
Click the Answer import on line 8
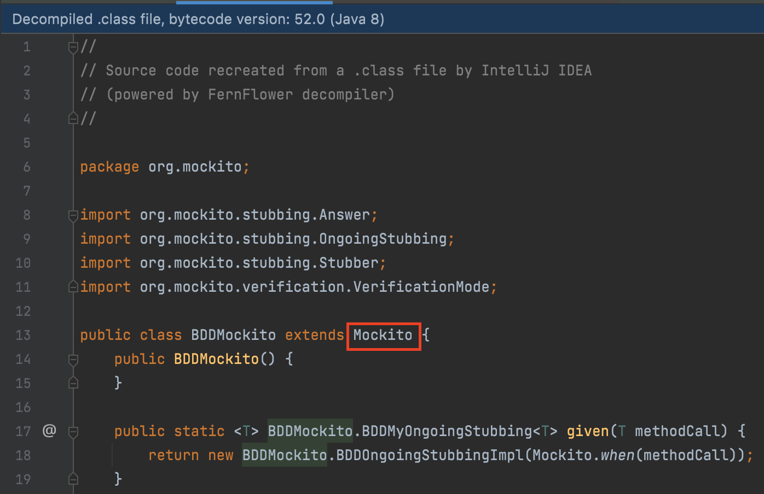click(345, 215)
